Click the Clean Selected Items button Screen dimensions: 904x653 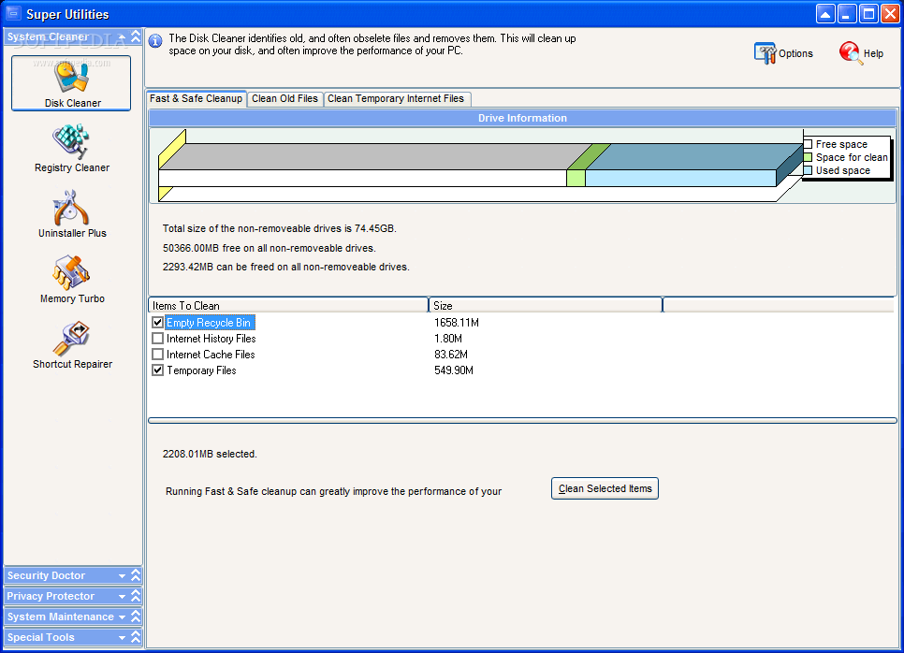coord(605,488)
